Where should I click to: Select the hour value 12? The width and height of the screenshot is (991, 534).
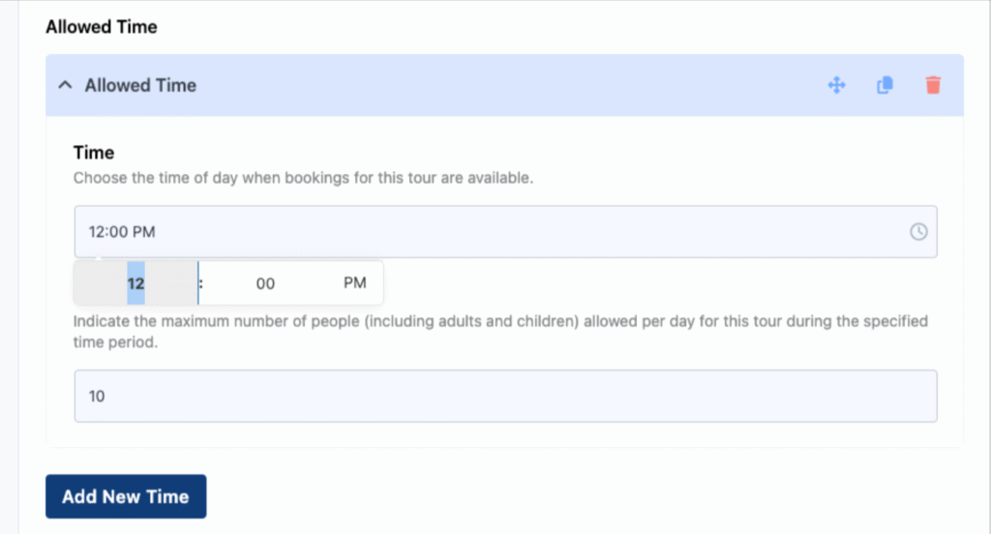click(135, 283)
